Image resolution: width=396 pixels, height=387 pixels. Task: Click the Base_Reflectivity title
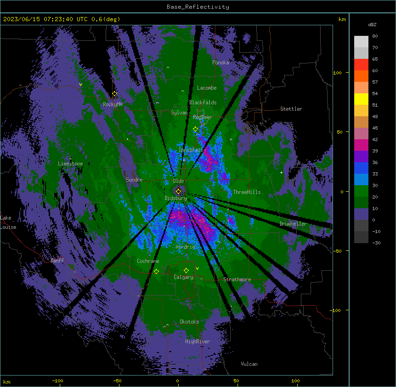click(198, 7)
